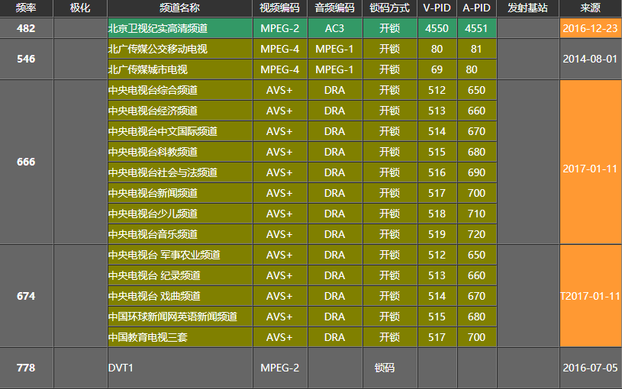Click the 视频编码 column header
The width and height of the screenshot is (622, 389).
tap(279, 8)
